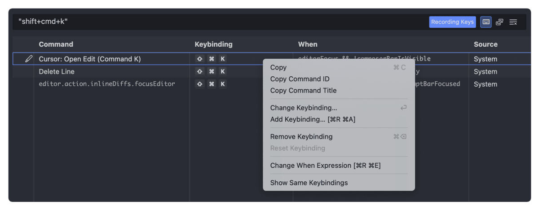Click the pencil edit icon beside Cursor: Open Edit
Viewport: 539px width, 210px height.
coord(29,59)
